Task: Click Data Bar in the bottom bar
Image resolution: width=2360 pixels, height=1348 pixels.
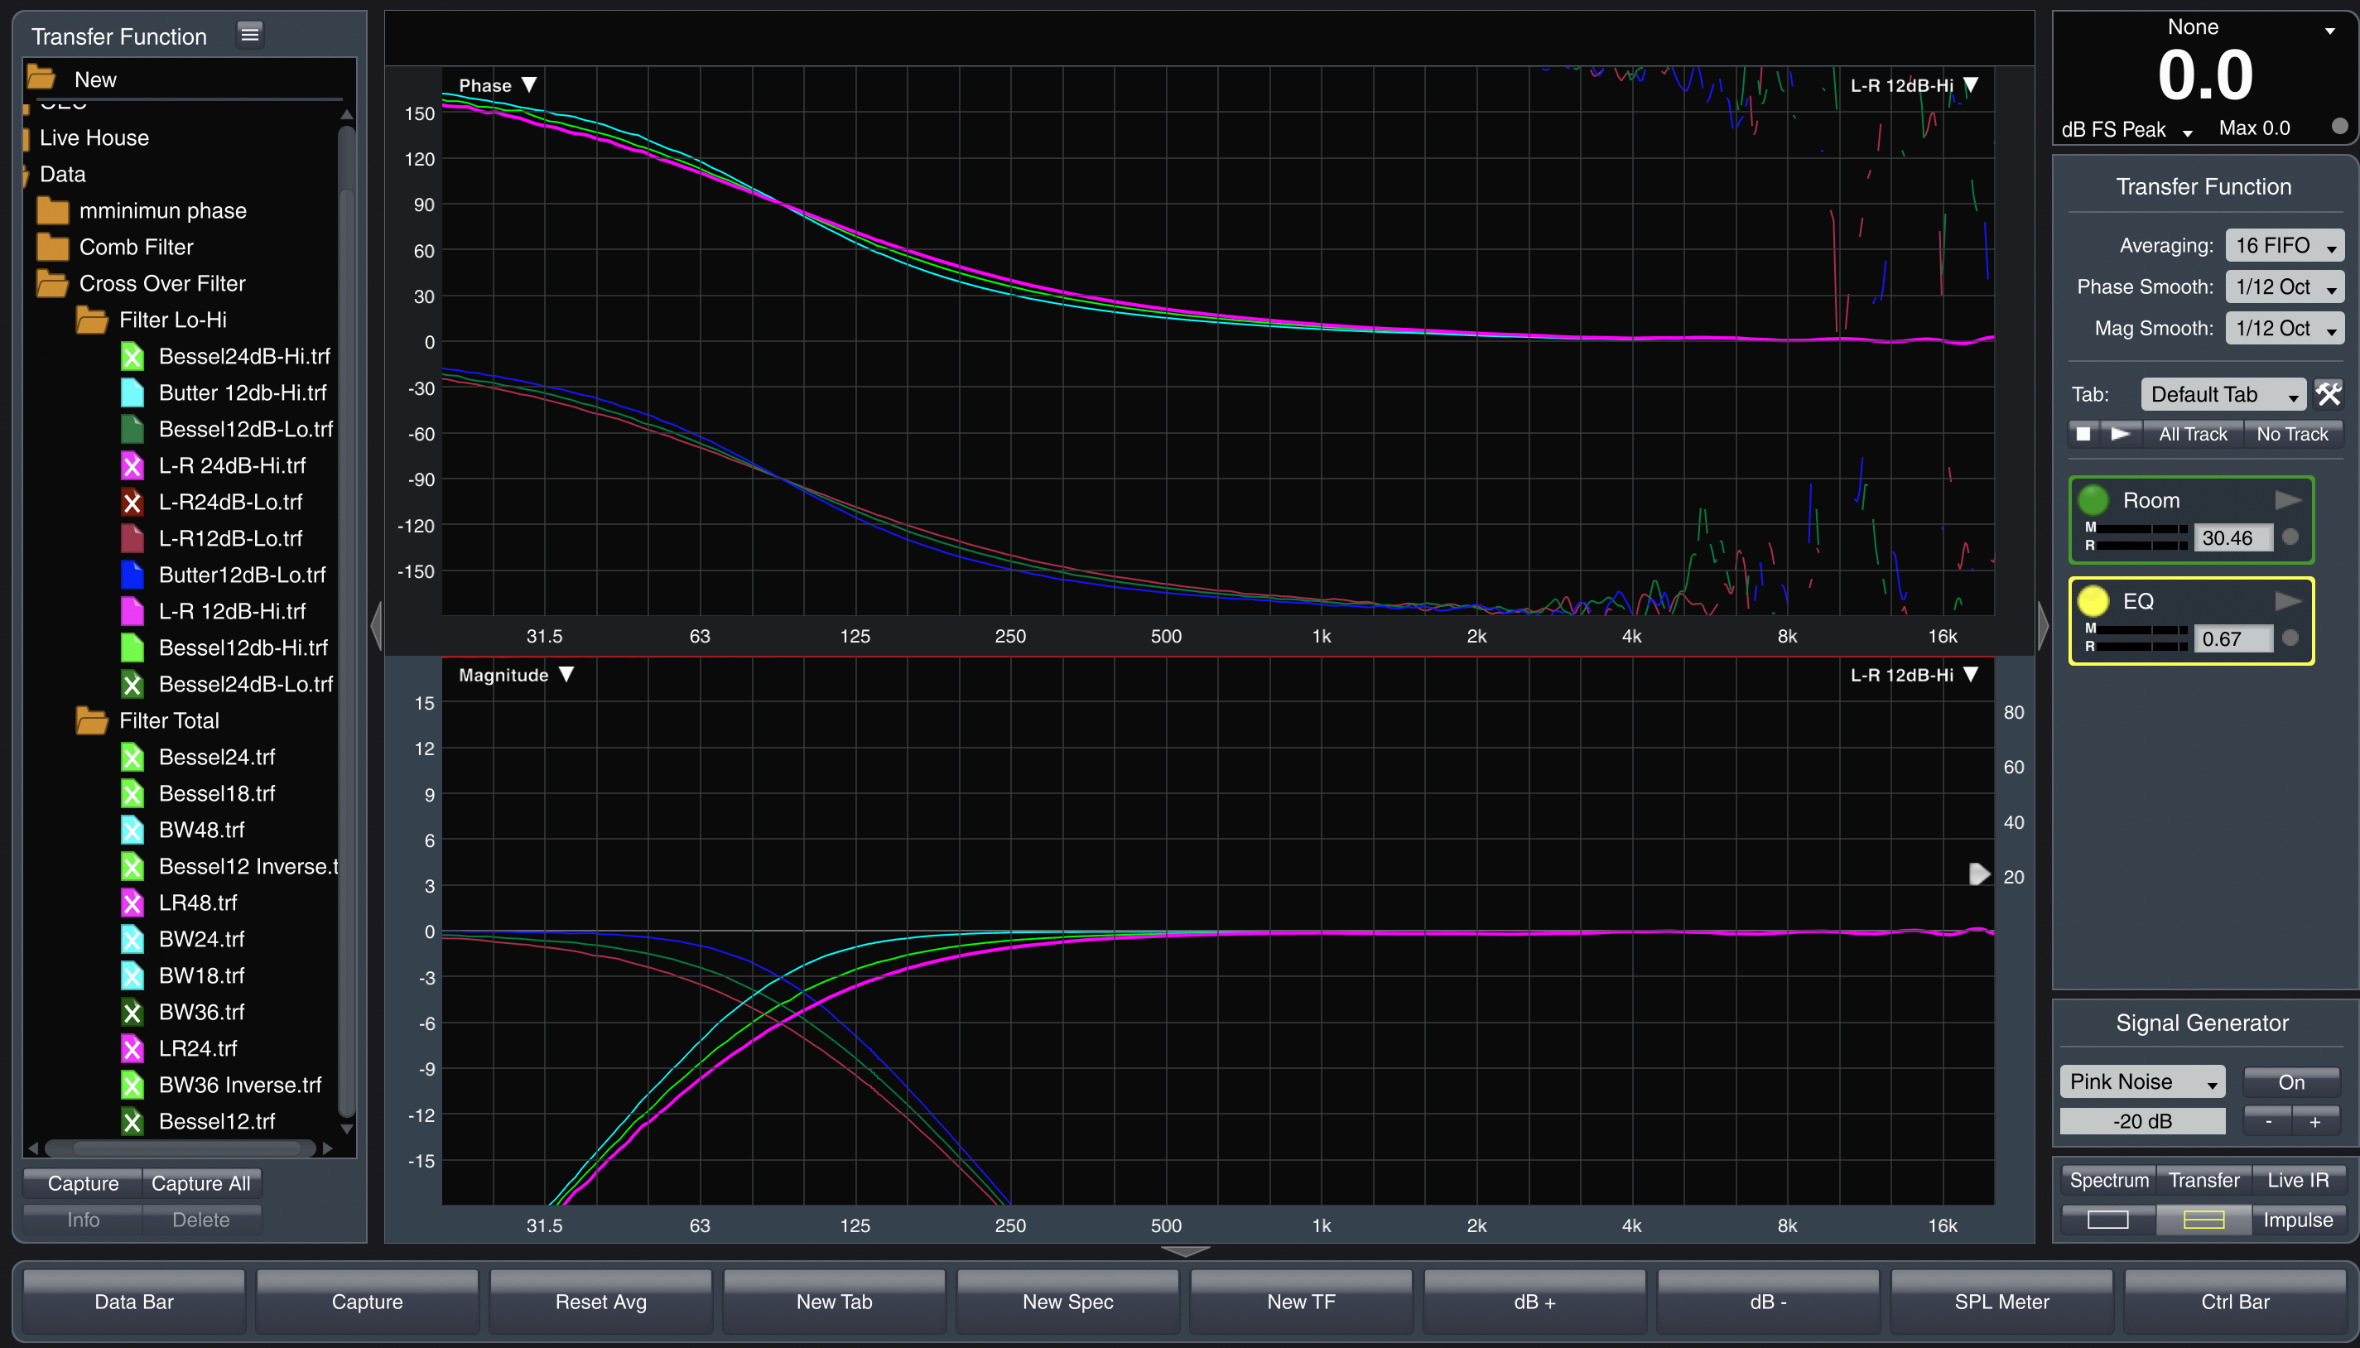Action: [x=134, y=1301]
